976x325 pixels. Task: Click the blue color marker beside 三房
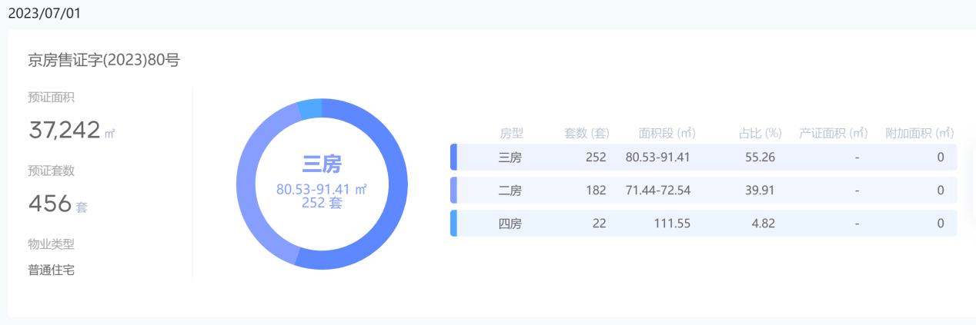click(453, 157)
